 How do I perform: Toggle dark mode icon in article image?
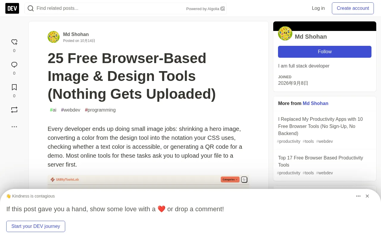(244, 179)
